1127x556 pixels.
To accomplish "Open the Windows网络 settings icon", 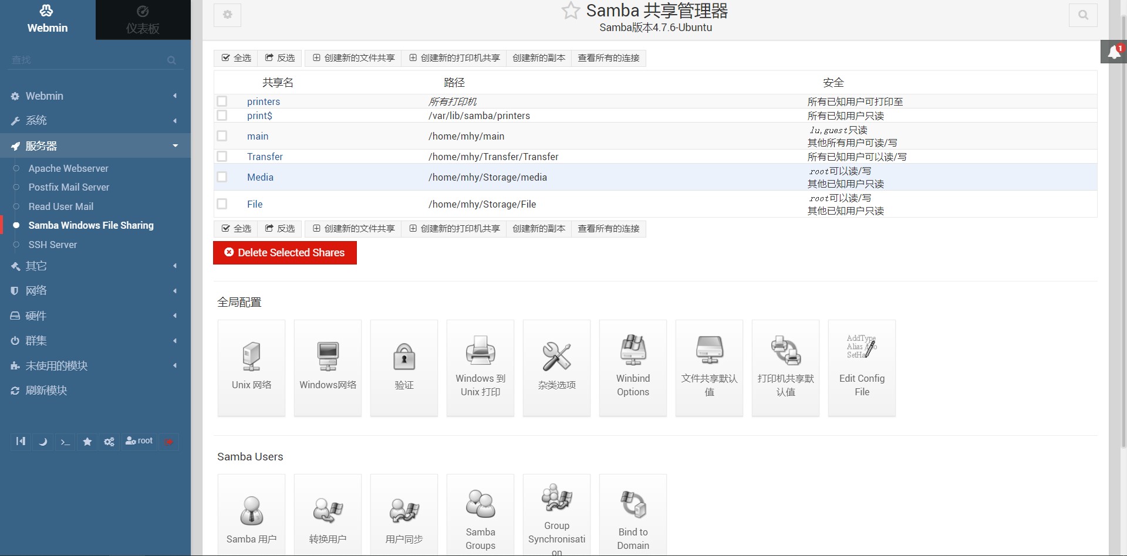I will point(328,368).
